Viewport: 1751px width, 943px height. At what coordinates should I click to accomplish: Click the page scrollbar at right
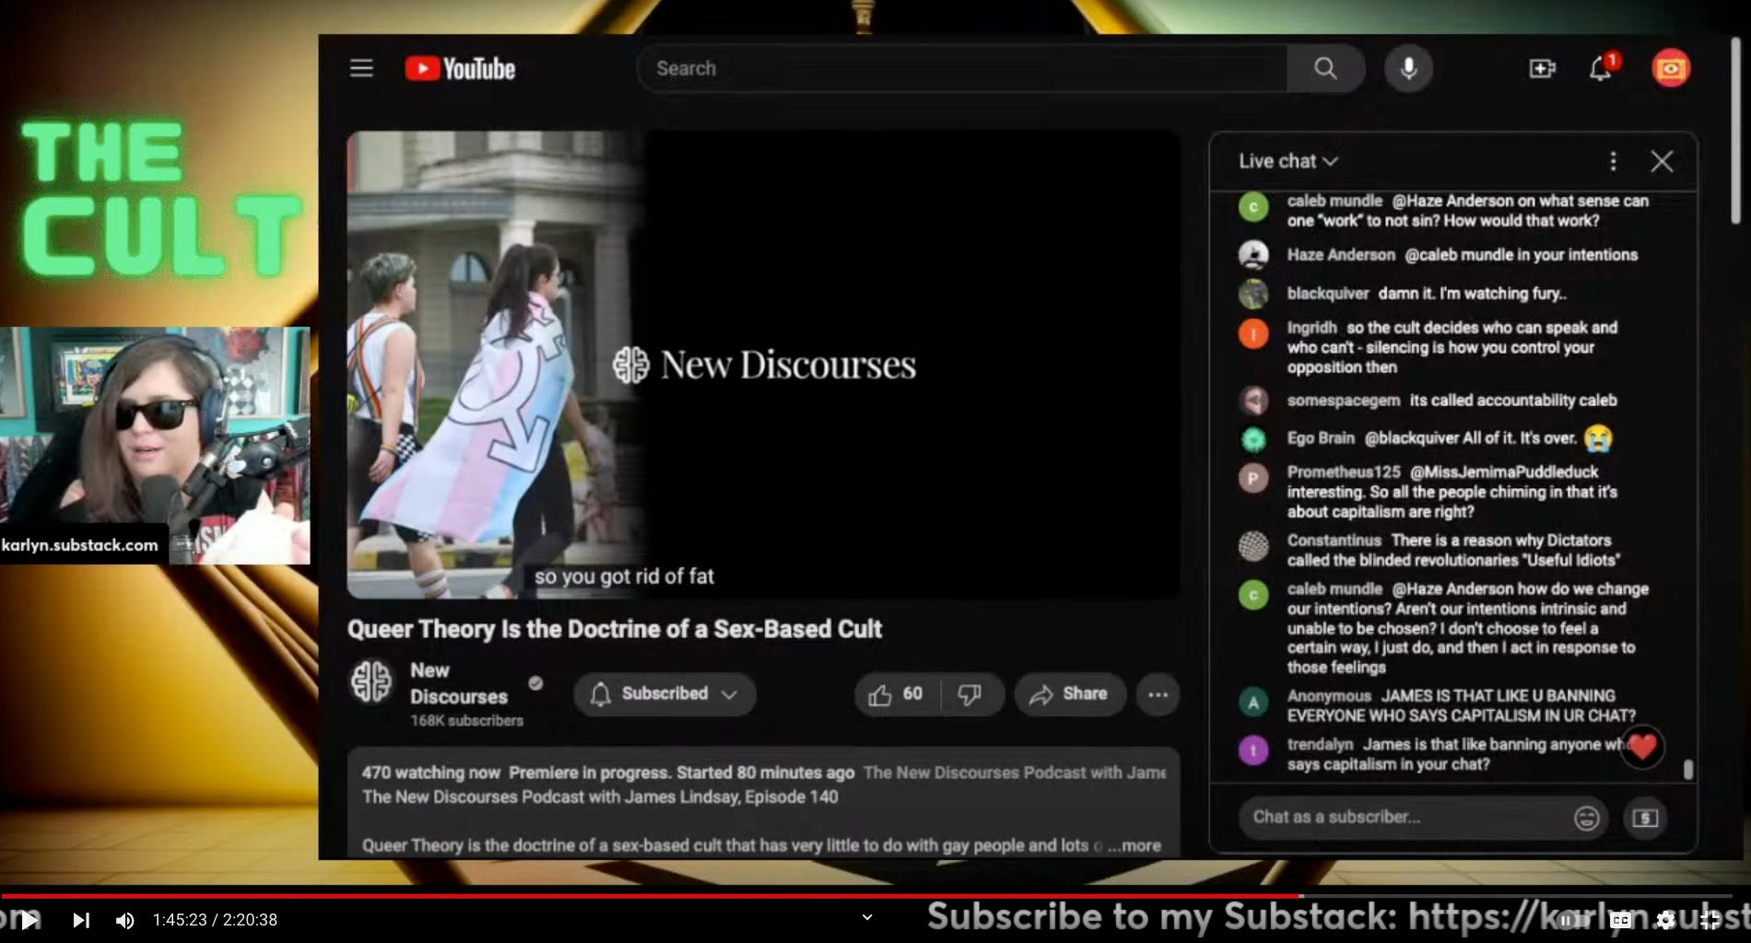[1735, 129]
